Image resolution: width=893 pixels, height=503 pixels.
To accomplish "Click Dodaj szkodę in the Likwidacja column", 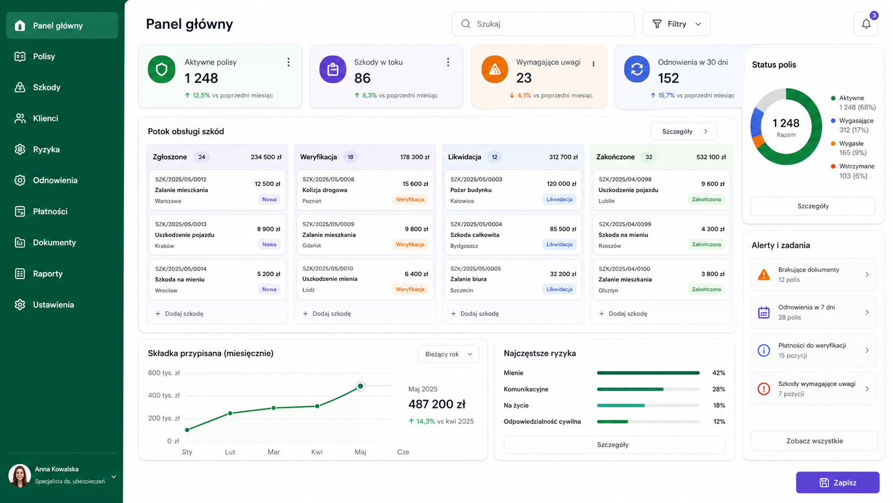I will (x=475, y=314).
